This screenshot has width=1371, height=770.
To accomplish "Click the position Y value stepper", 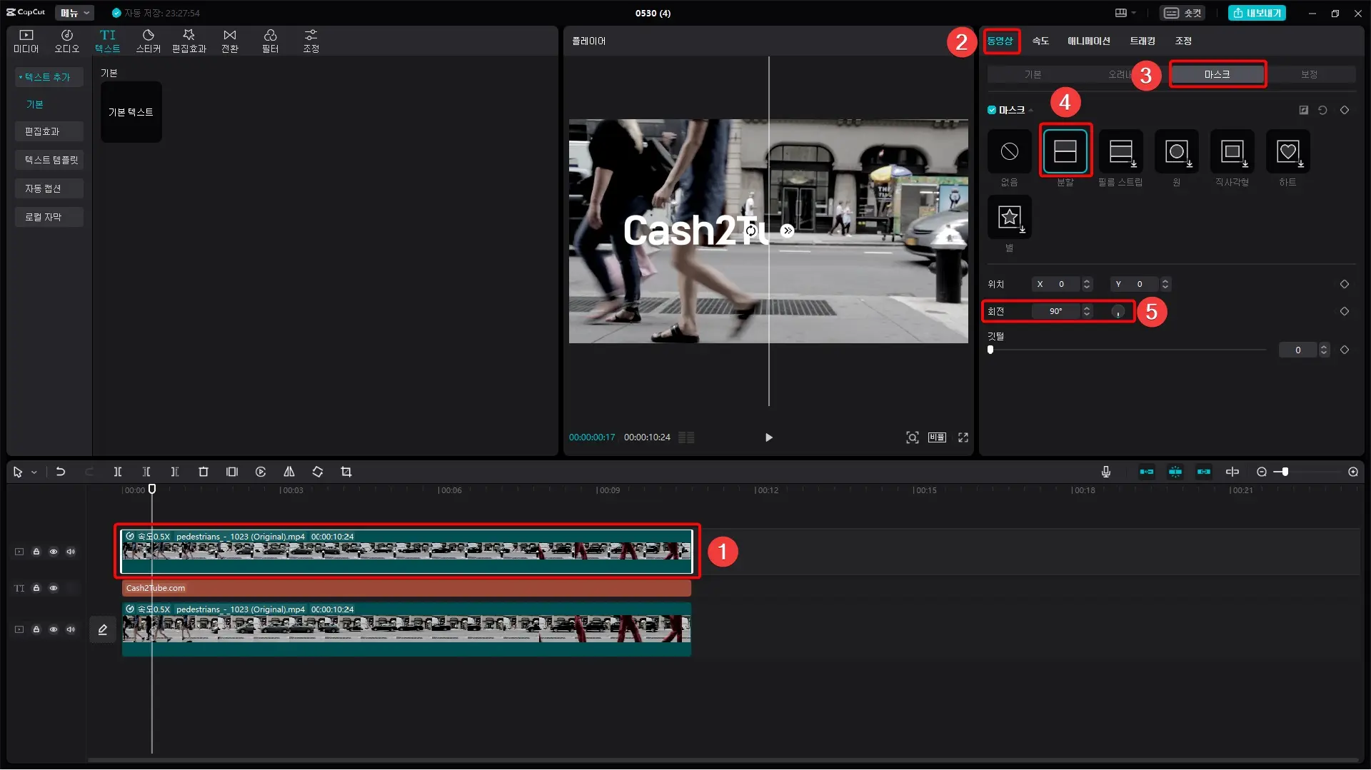I will point(1165,284).
